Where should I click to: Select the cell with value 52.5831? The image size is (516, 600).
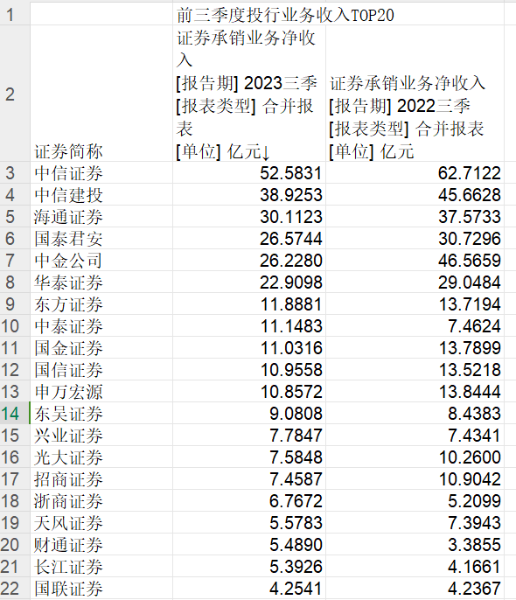tap(249, 173)
